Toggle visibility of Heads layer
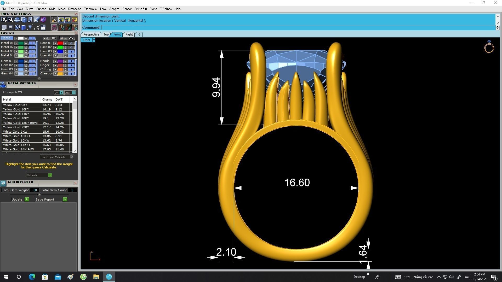502x282 pixels. [x=71, y=61]
